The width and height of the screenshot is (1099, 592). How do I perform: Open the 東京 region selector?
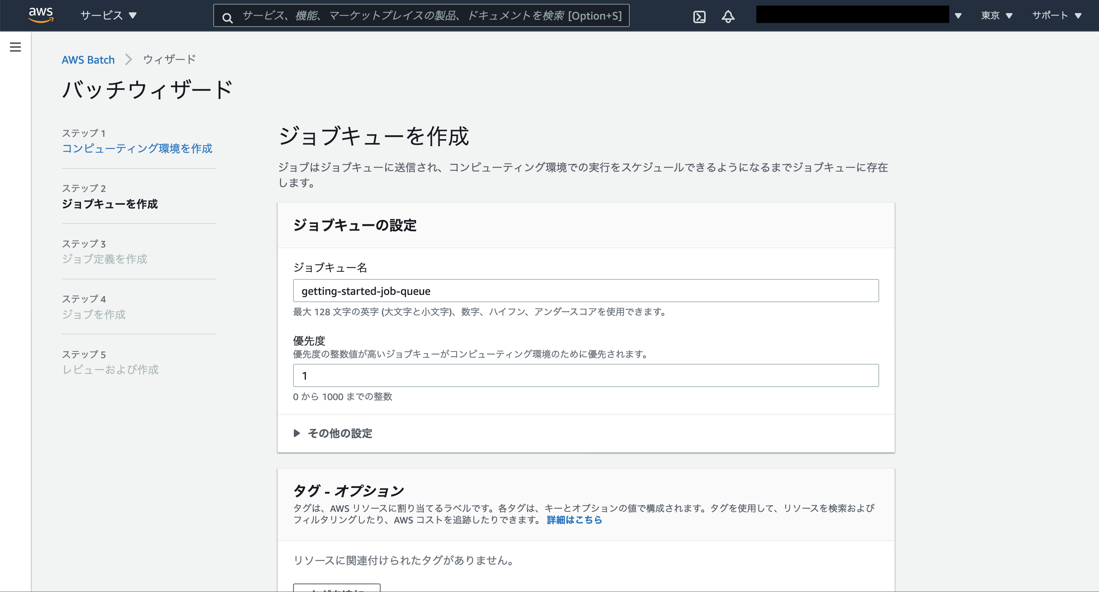click(996, 16)
